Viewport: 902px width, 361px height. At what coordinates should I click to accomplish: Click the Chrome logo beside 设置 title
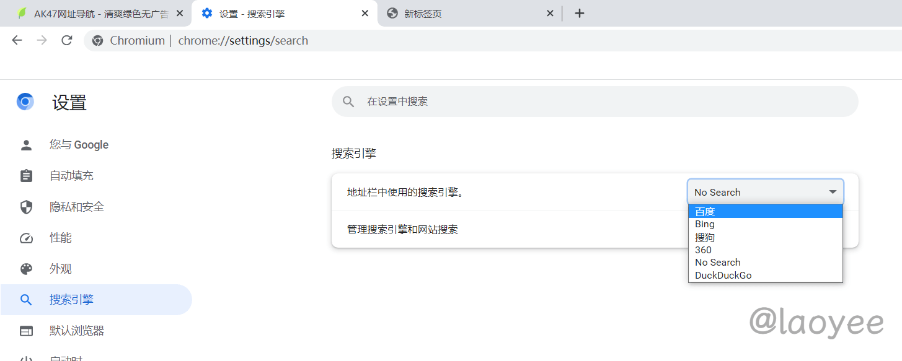25,102
